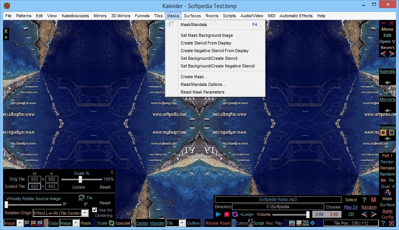Select the first square funnel icon
The height and width of the screenshot is (230, 399).
point(383,132)
